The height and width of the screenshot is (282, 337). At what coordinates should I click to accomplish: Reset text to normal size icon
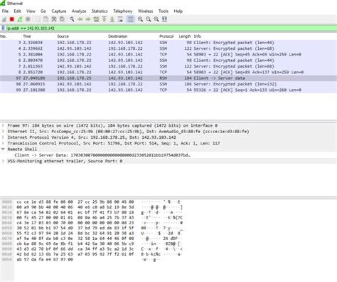pos(156,19)
